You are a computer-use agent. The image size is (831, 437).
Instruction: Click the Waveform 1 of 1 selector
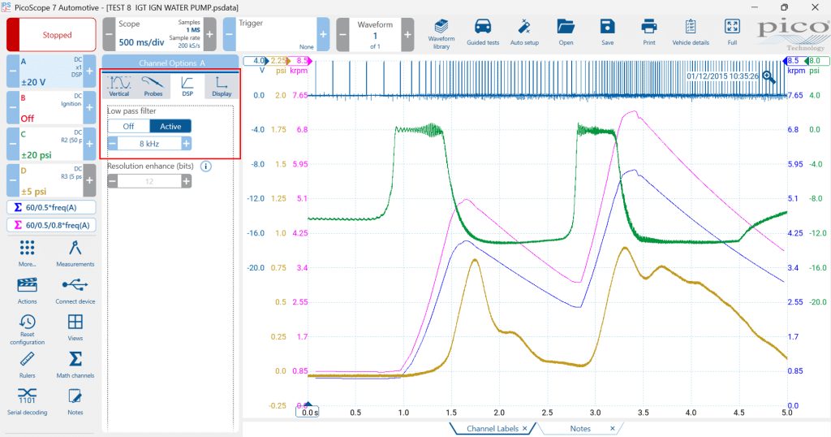coord(375,34)
